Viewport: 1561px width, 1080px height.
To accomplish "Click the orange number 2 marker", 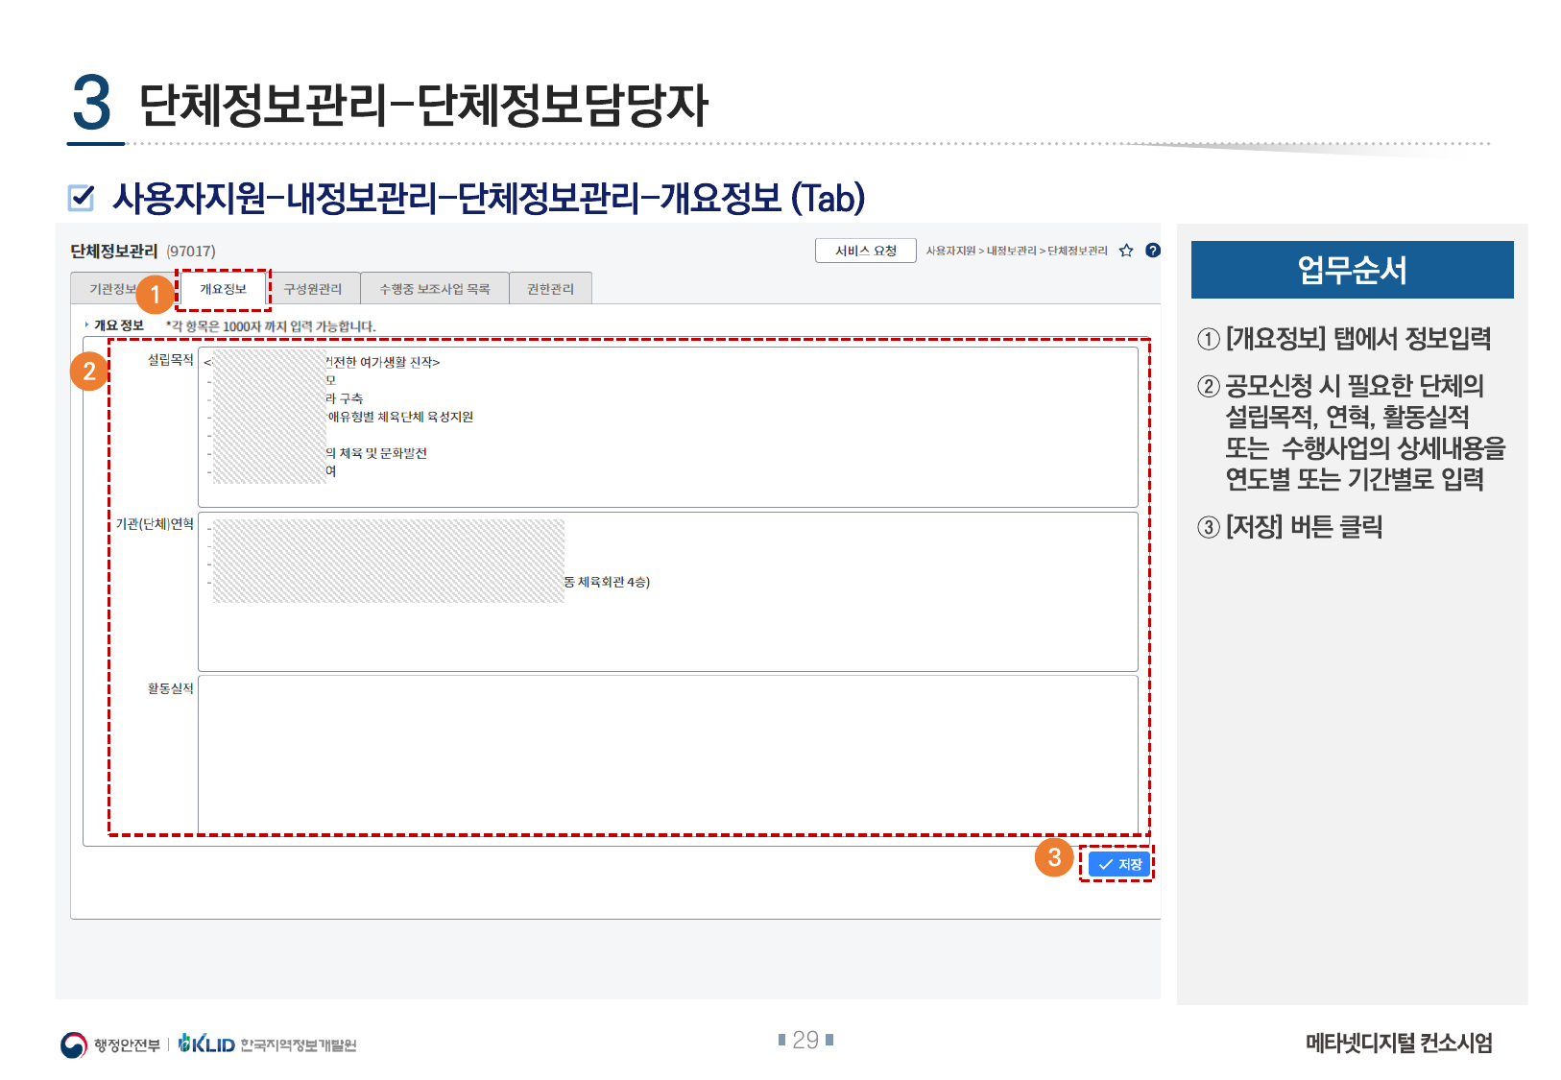I will coord(89,372).
